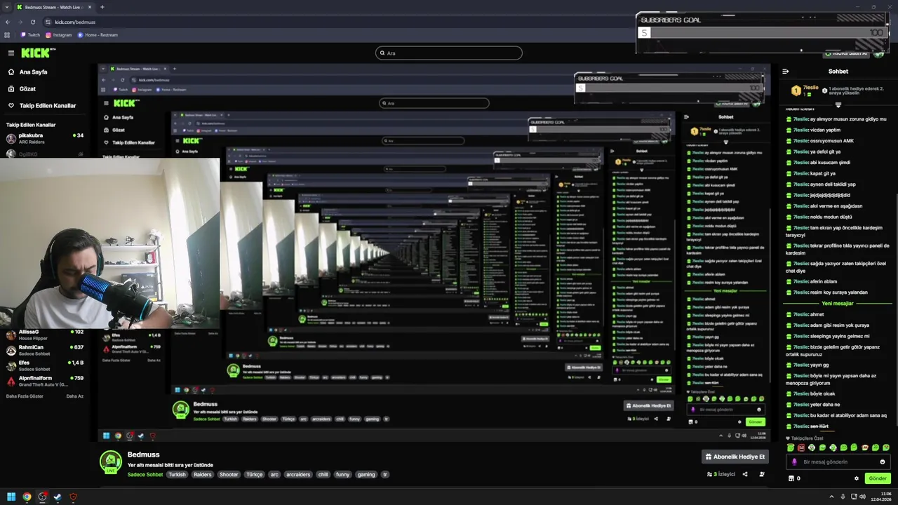Open chat settings gear icon
Image resolution: width=898 pixels, height=505 pixels.
pyautogui.click(x=856, y=478)
